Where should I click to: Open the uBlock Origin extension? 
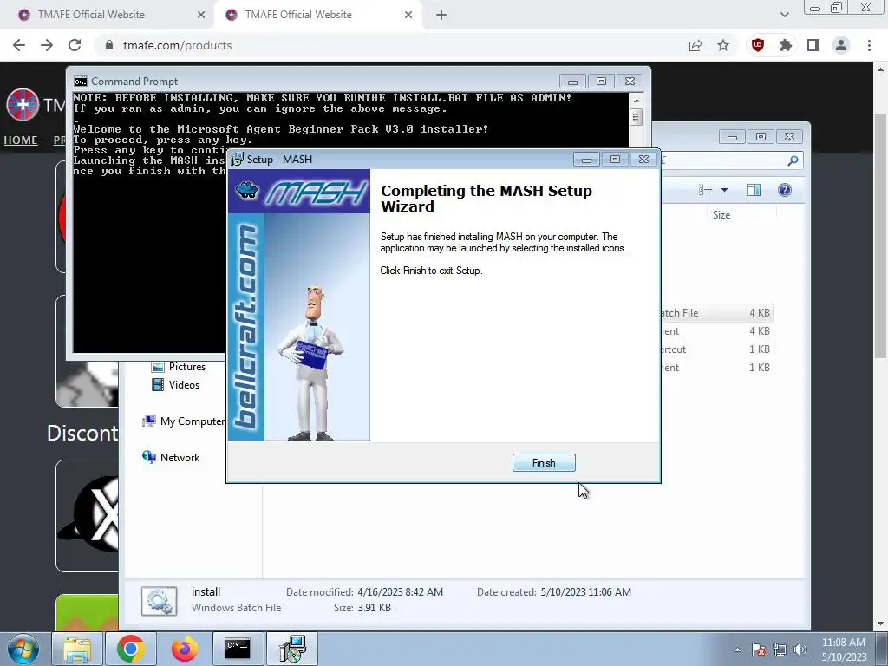(x=758, y=45)
